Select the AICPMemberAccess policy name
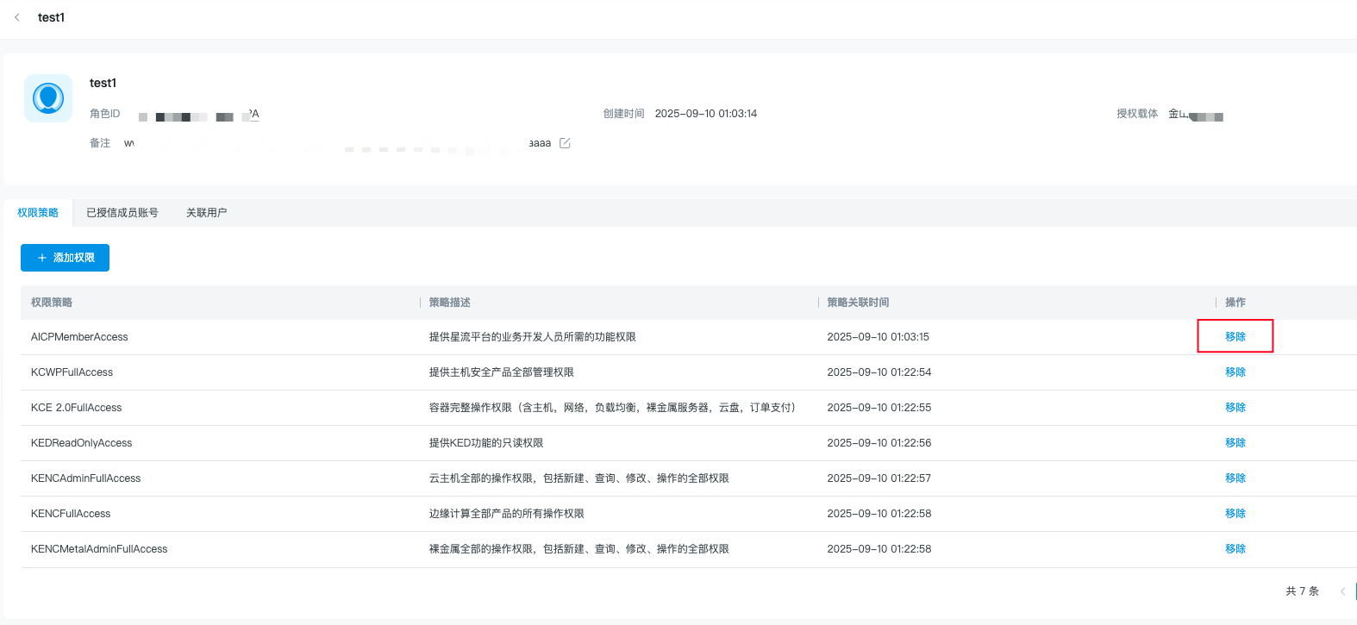 point(79,337)
